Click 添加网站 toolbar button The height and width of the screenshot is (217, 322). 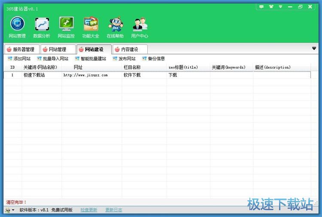(19, 59)
